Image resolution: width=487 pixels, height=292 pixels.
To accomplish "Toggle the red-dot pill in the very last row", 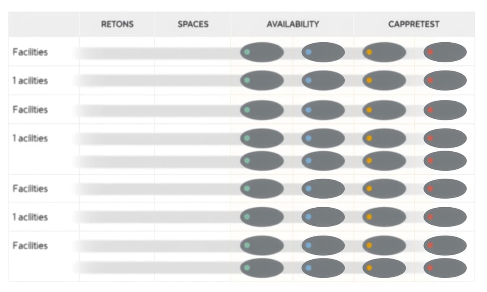I will (x=445, y=268).
